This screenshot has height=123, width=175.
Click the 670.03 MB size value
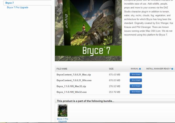[115, 80]
